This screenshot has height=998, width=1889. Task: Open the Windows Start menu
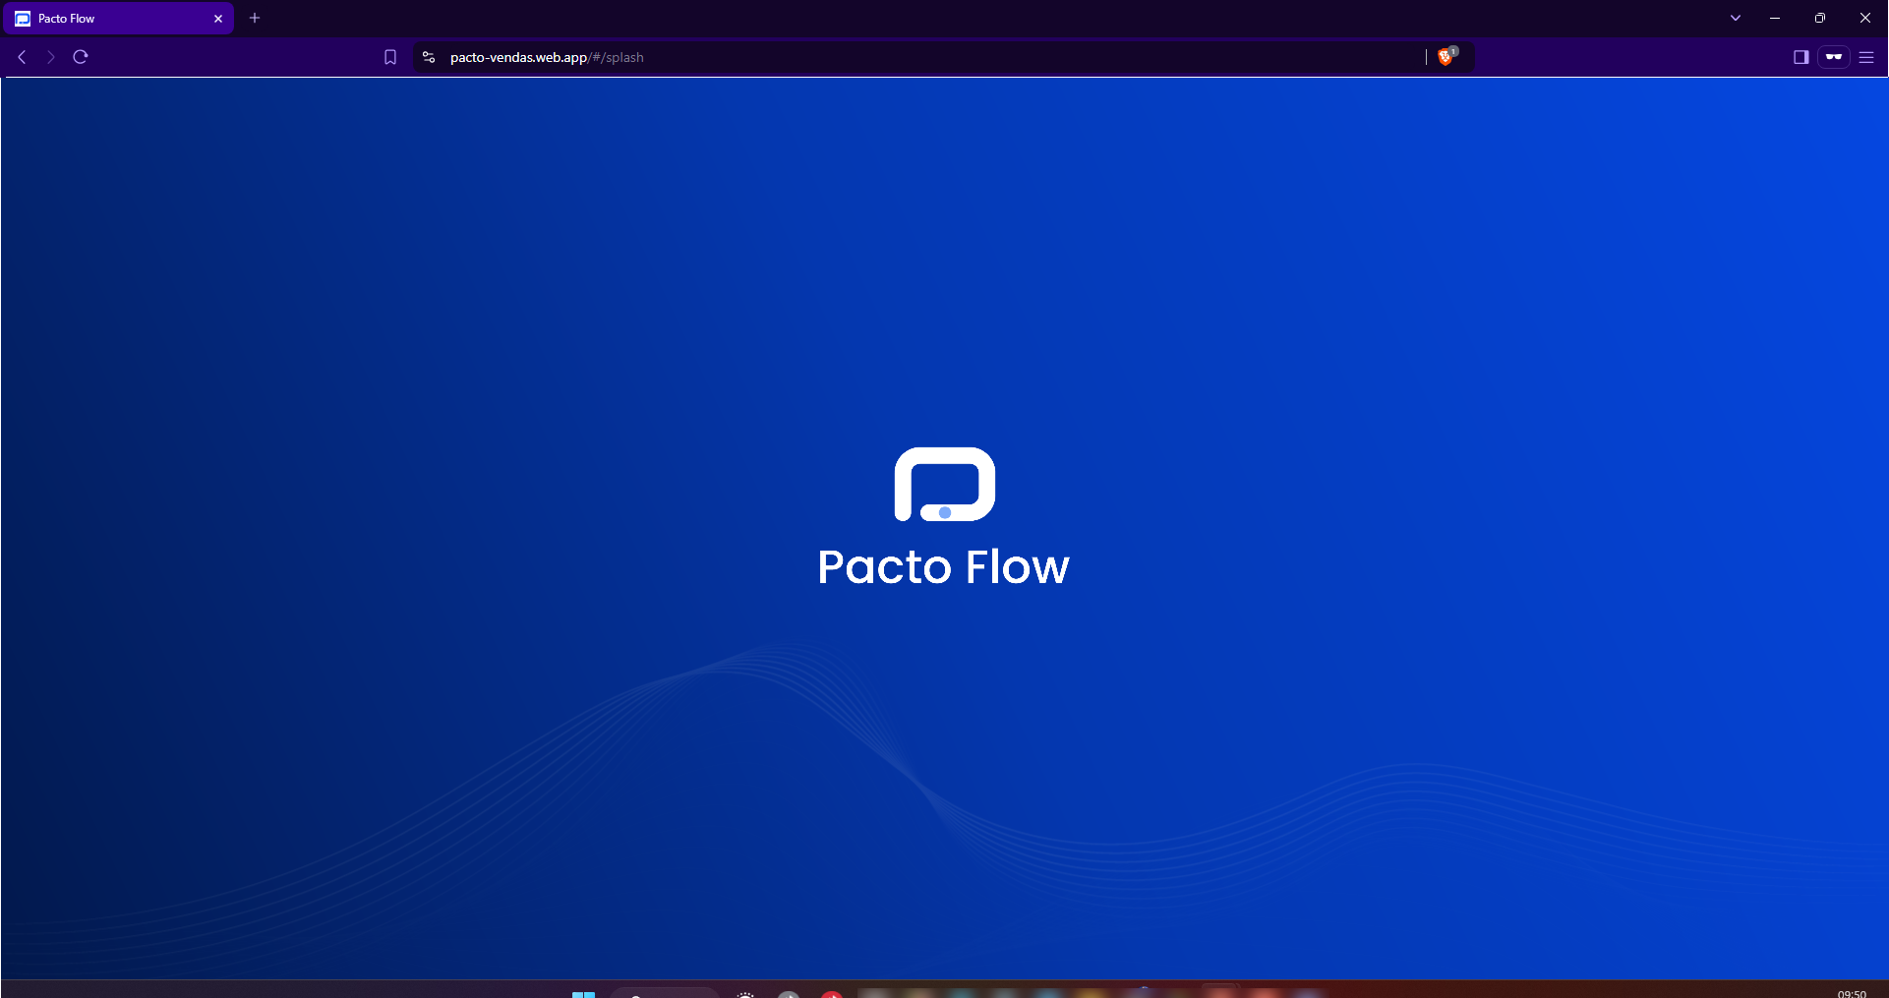tap(583, 994)
